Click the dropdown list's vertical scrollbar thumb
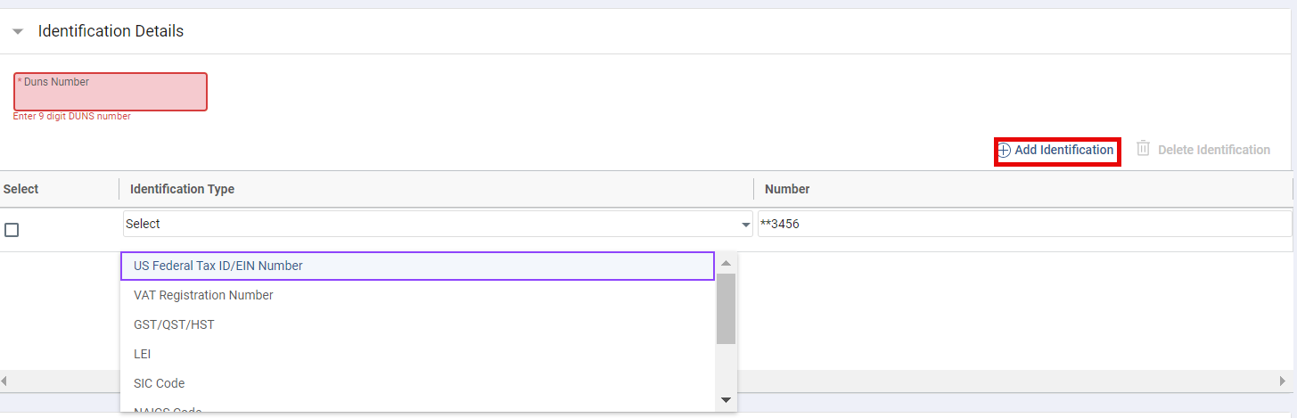The image size is (1297, 418). tap(726, 307)
